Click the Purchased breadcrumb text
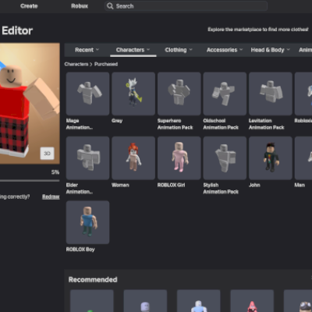Image resolution: width=312 pixels, height=312 pixels. click(x=106, y=64)
